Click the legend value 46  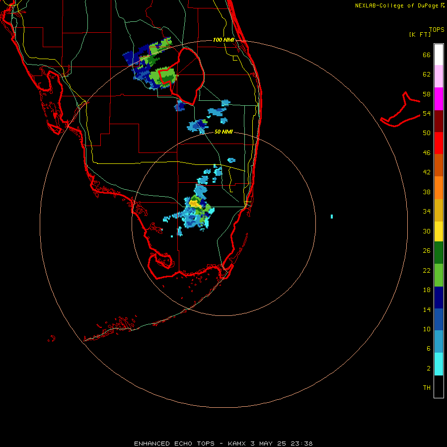pos(427,152)
